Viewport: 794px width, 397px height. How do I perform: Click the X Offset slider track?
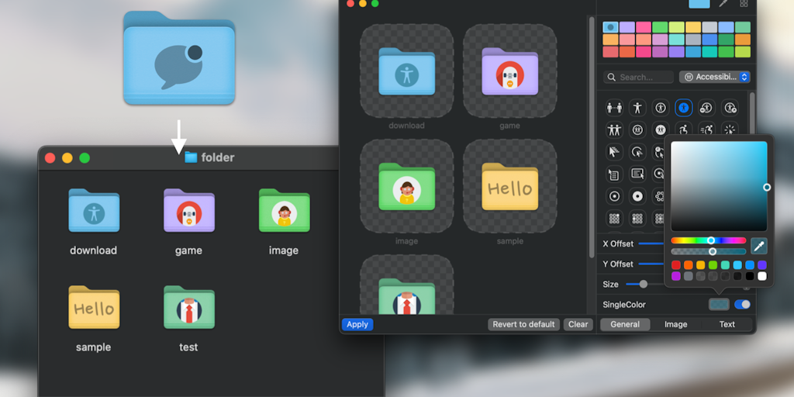coord(651,243)
